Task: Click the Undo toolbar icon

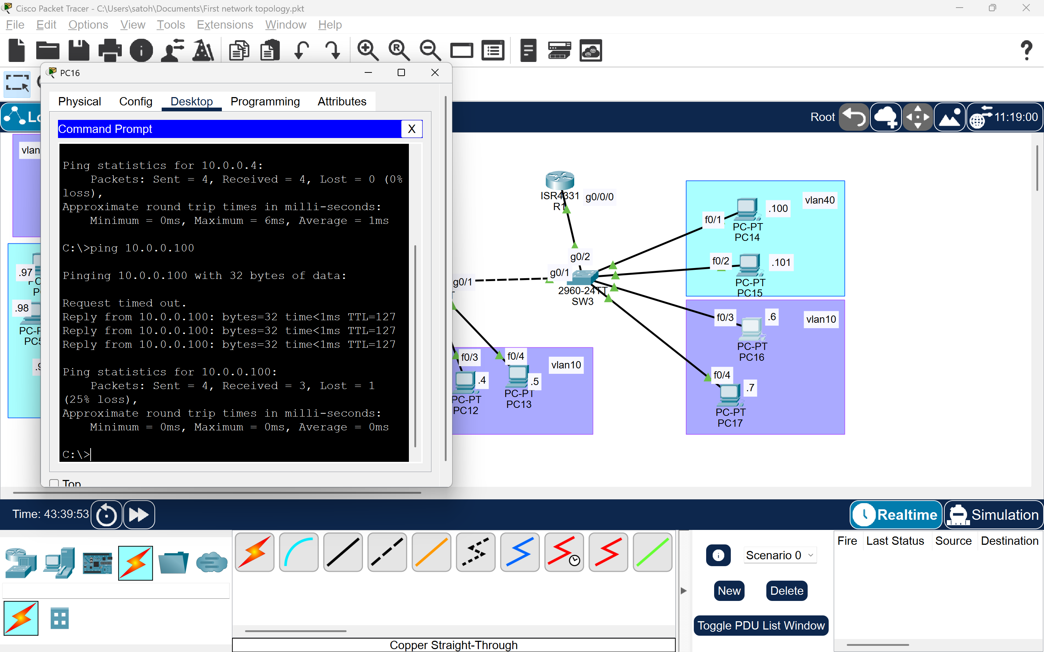Action: click(x=302, y=50)
